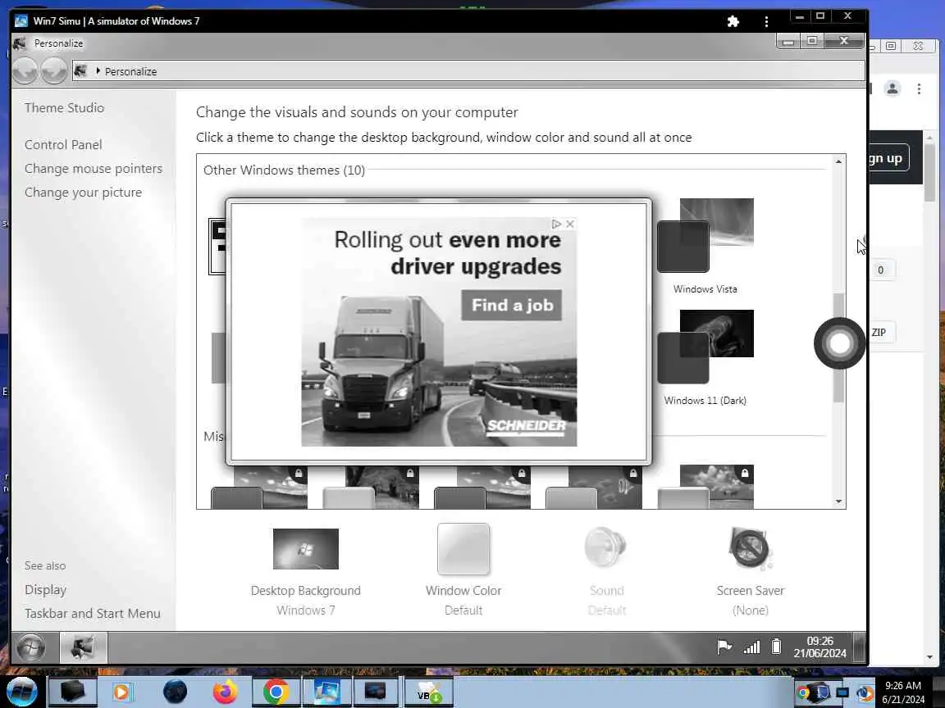
Task: Open Control Panel link in sidebar
Action: pyautogui.click(x=63, y=144)
